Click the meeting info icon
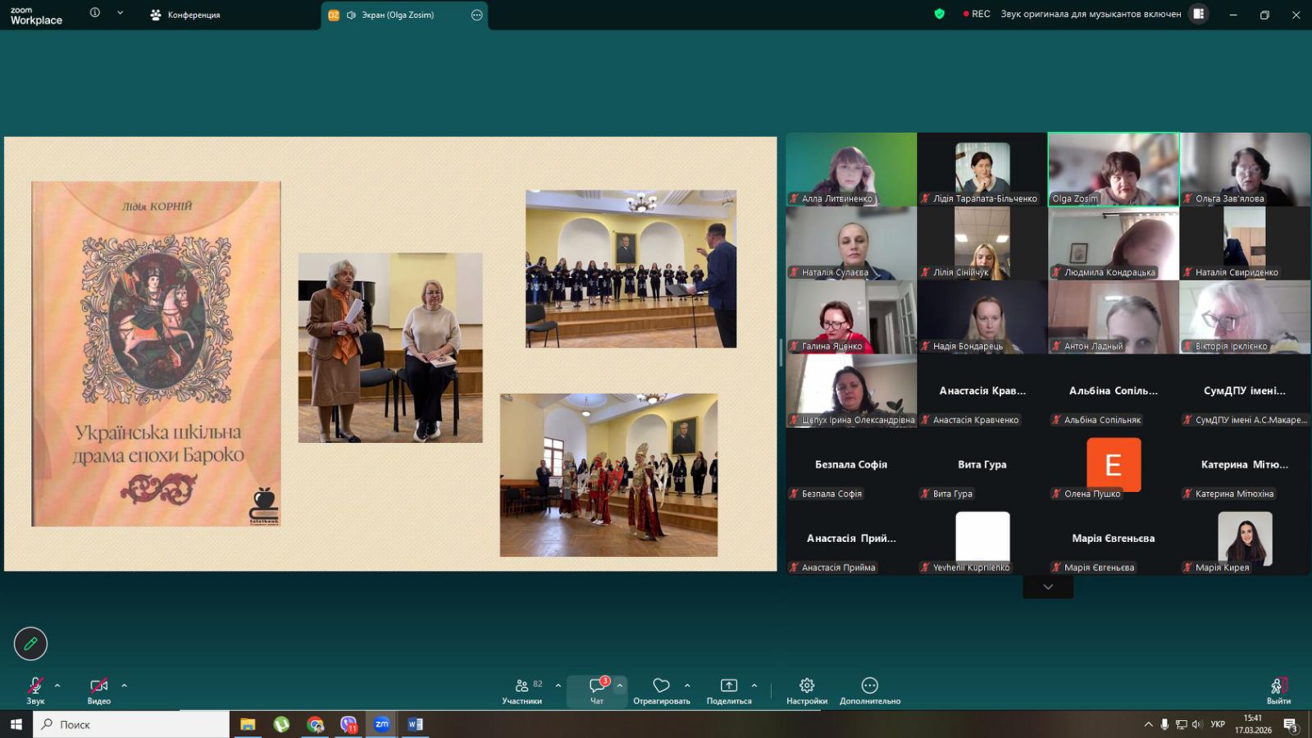 (x=95, y=13)
